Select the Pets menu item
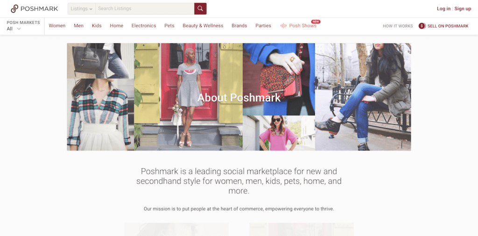The image size is (478, 236). point(169,26)
